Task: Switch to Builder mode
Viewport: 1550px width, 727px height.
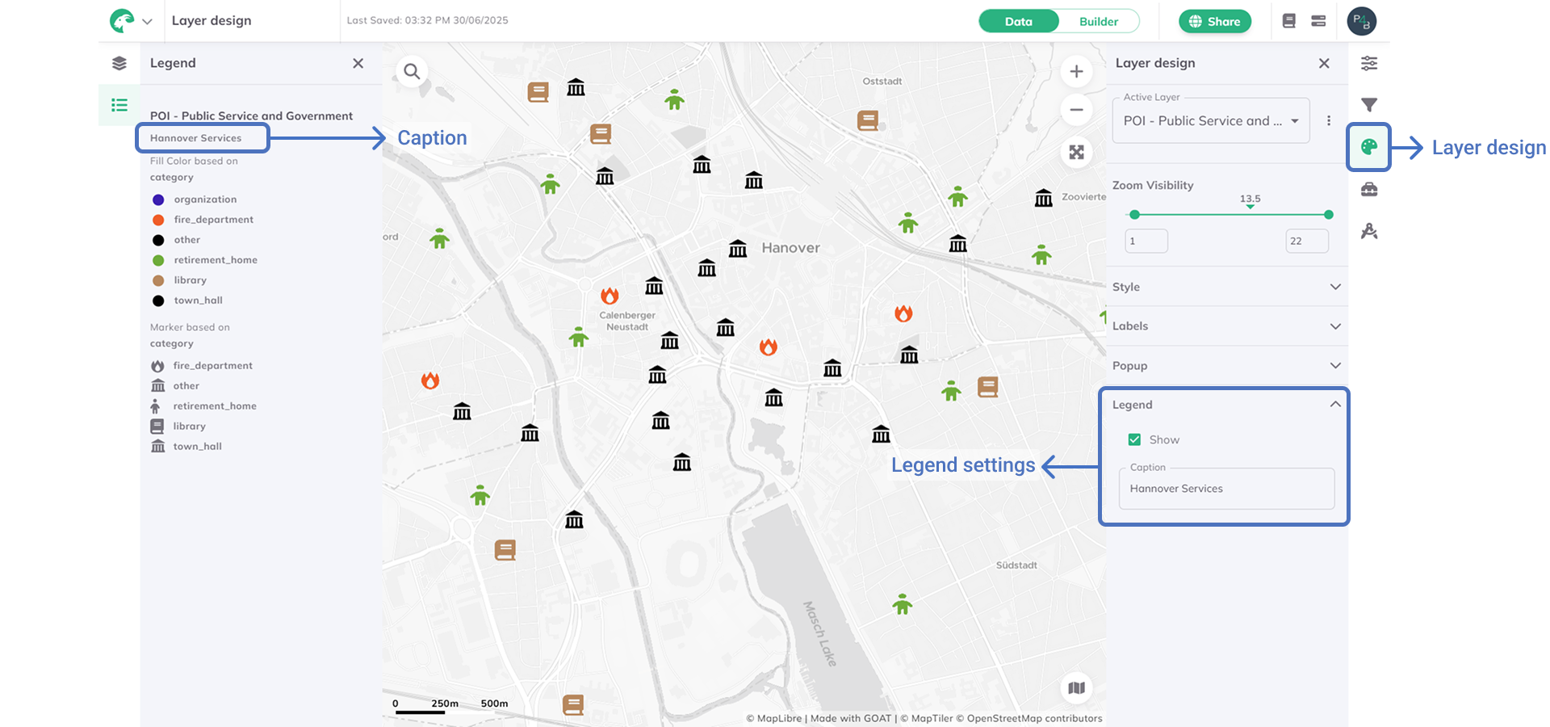Action: click(x=1098, y=22)
